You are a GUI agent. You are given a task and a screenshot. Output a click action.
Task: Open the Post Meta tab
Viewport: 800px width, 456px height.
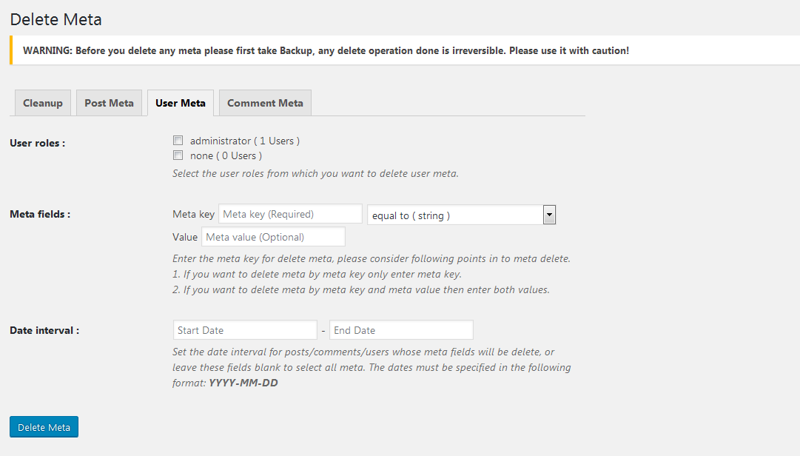pos(109,103)
